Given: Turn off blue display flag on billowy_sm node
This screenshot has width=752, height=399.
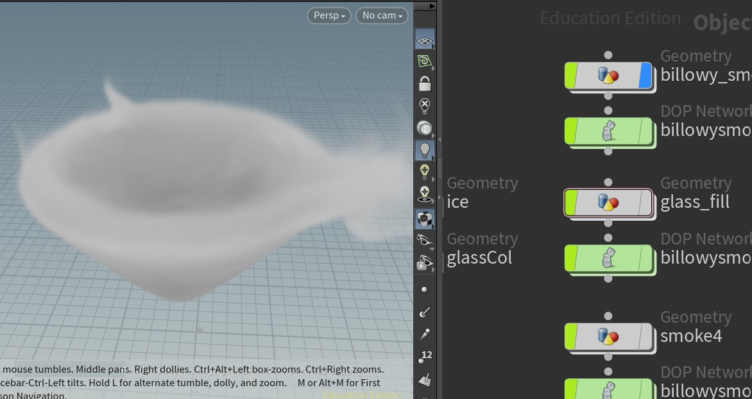Looking at the screenshot, I should [645, 76].
